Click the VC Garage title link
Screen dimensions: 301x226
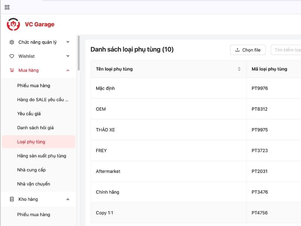click(x=40, y=24)
